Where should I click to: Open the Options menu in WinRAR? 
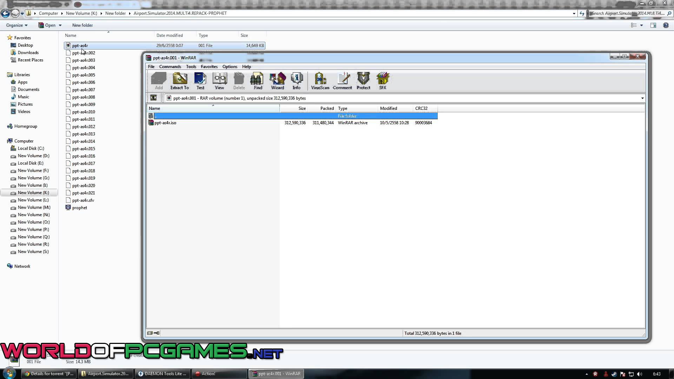[230, 67]
